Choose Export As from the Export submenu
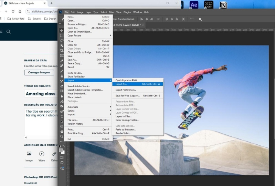The height and width of the screenshot is (186, 275). click(x=138, y=84)
